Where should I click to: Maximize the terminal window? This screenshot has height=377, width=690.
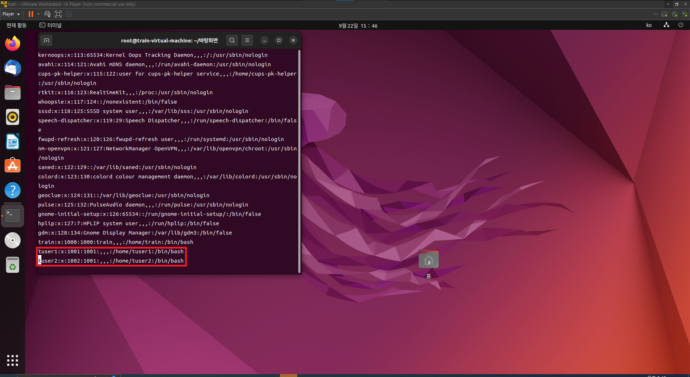click(279, 40)
